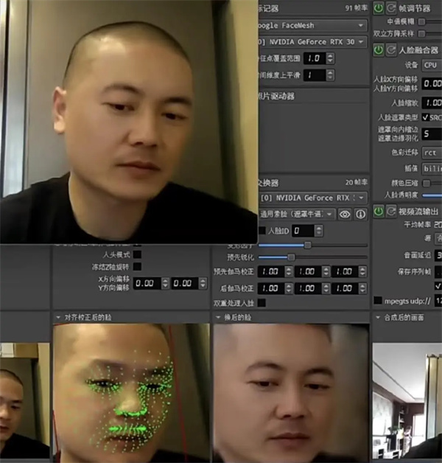This screenshot has width=442, height=463.
Task: Toggle the 冻结Z轴旋转 checkbox
Action: pyautogui.click(x=137, y=267)
